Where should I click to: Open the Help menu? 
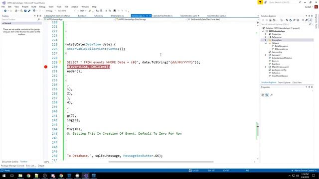coord(94,6)
